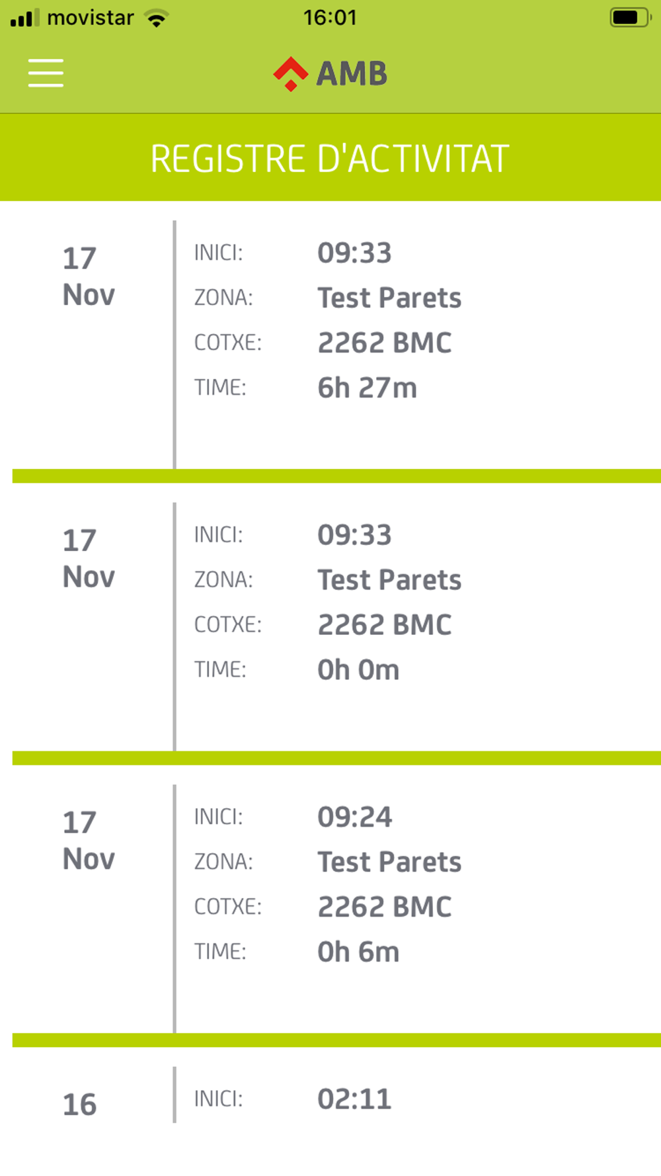
Task: Select Test Parets zone in first entry
Action: [x=389, y=298]
